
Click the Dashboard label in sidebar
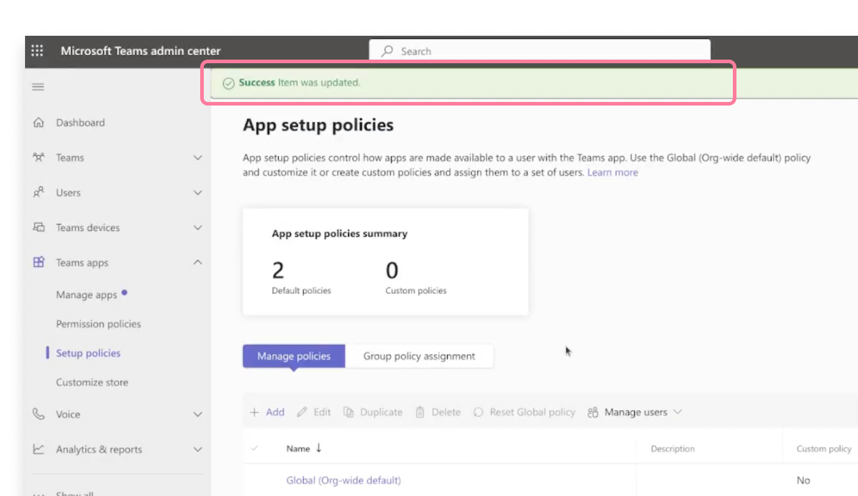coord(80,123)
